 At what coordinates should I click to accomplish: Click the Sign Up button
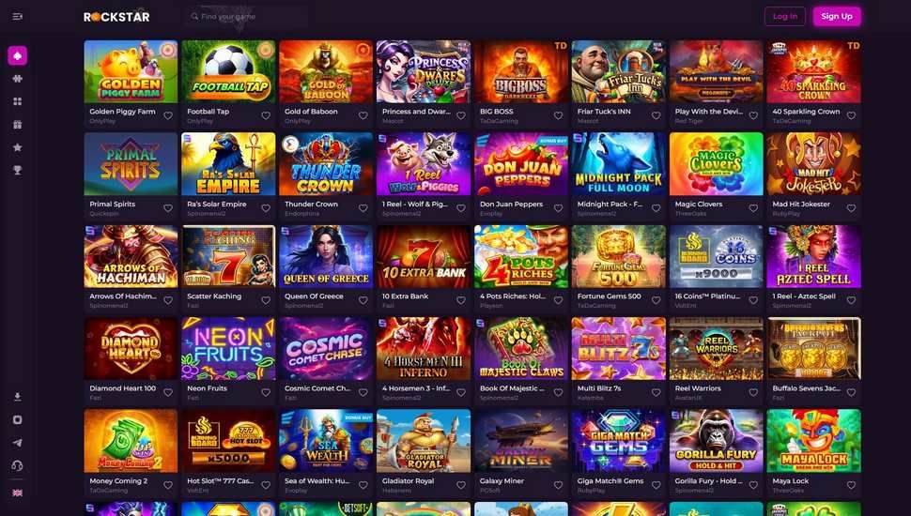[x=837, y=16]
